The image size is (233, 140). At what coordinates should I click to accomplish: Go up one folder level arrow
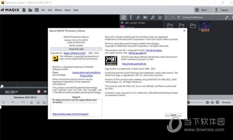click(179, 17)
